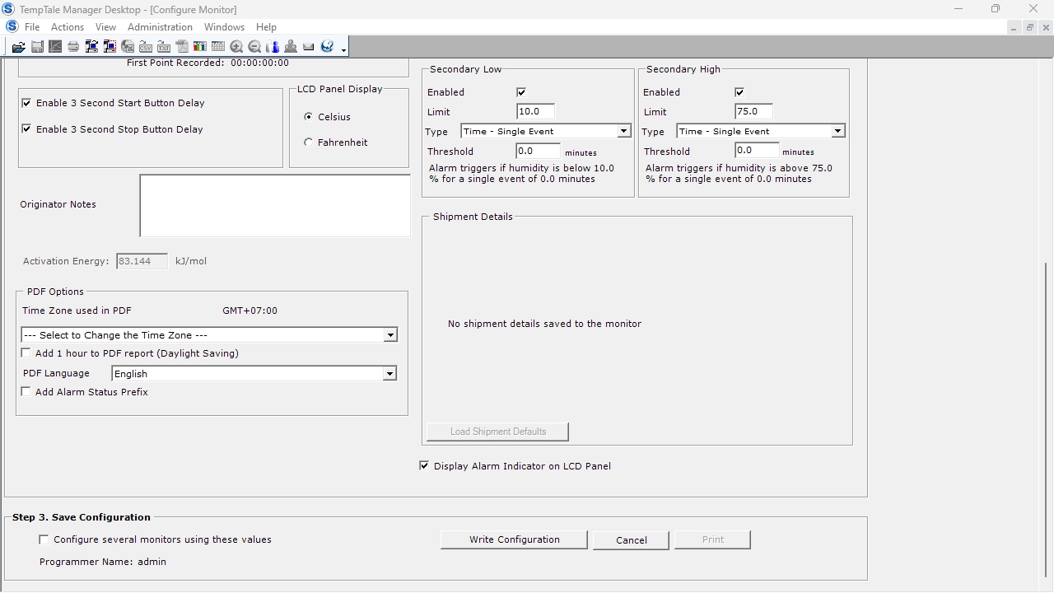Open Secondary High Type dropdown
Image resolution: width=1054 pixels, height=593 pixels.
tap(837, 131)
